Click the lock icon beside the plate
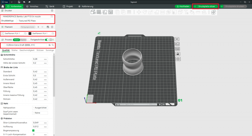Image resolution: width=252 pixels, height=136 pixels. pos(177,54)
